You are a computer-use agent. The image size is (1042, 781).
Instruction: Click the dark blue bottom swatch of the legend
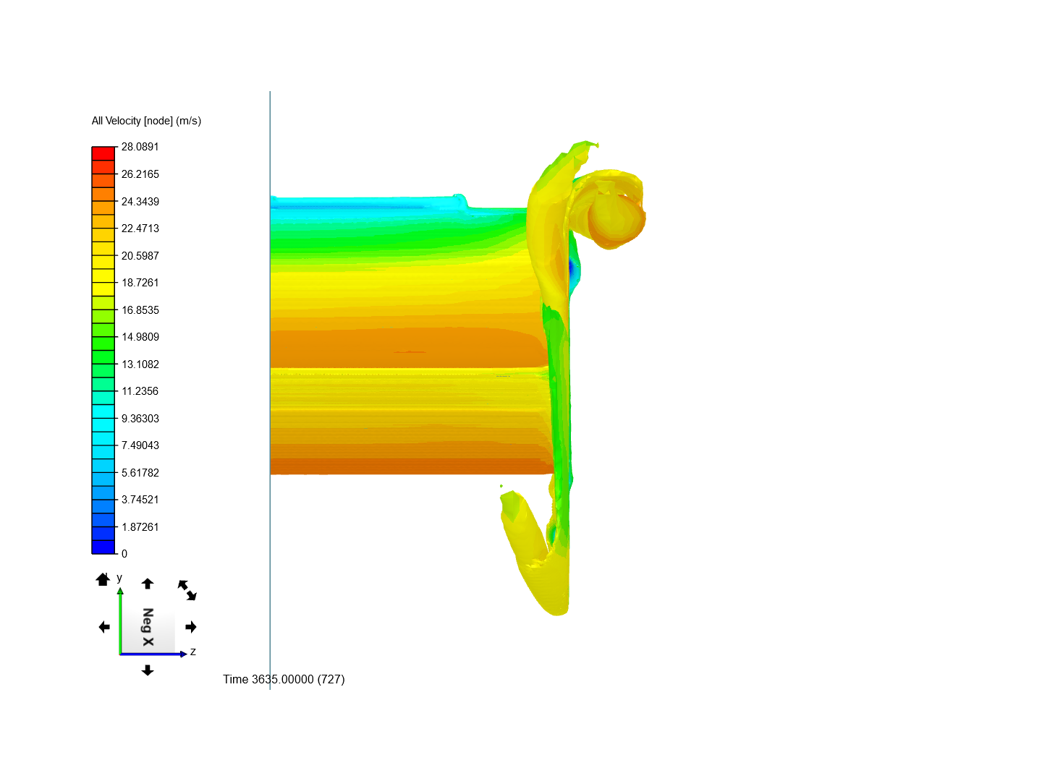coord(103,547)
